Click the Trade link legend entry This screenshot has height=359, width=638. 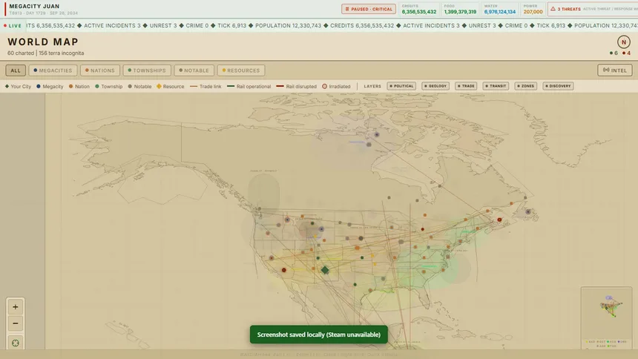(205, 86)
